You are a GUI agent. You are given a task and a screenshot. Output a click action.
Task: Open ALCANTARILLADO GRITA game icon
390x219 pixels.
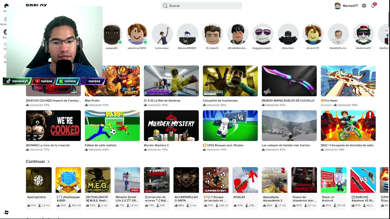tap(186, 180)
